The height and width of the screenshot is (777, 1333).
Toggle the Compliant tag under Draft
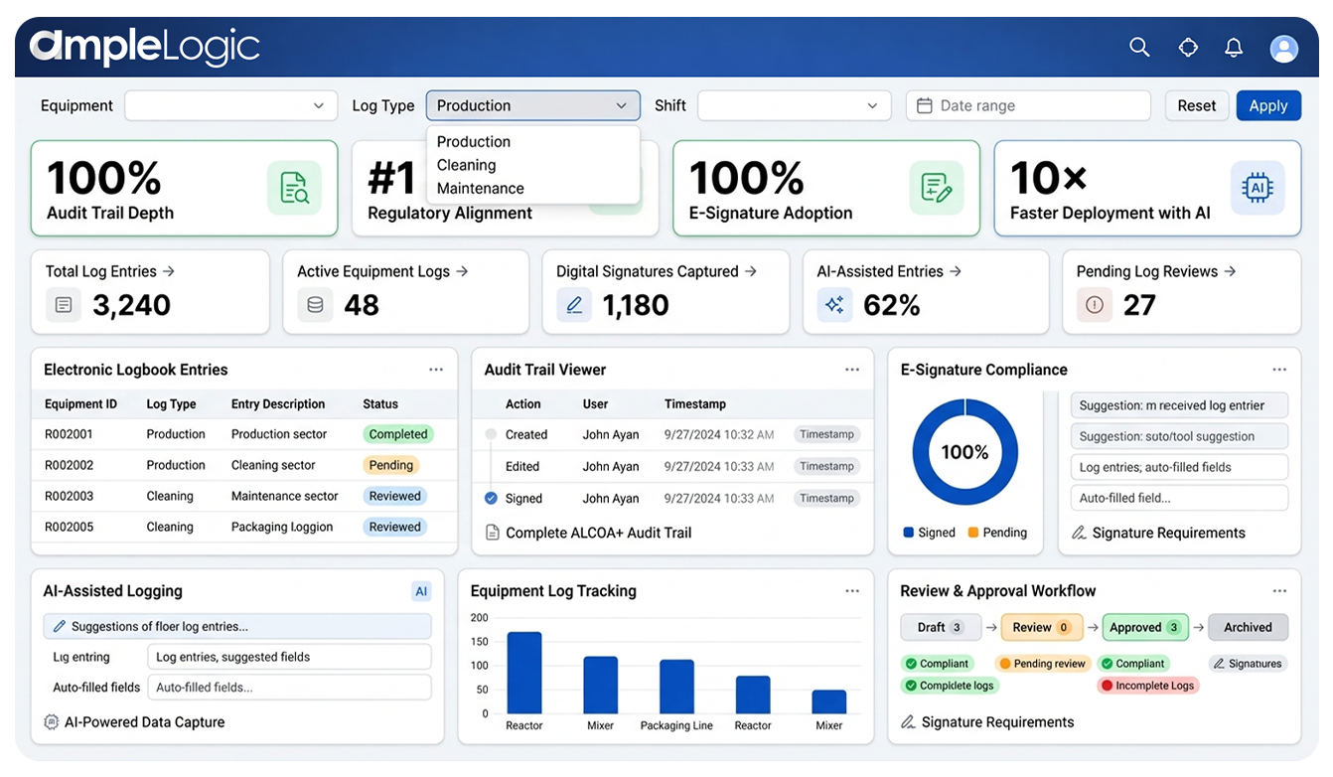coord(937,664)
